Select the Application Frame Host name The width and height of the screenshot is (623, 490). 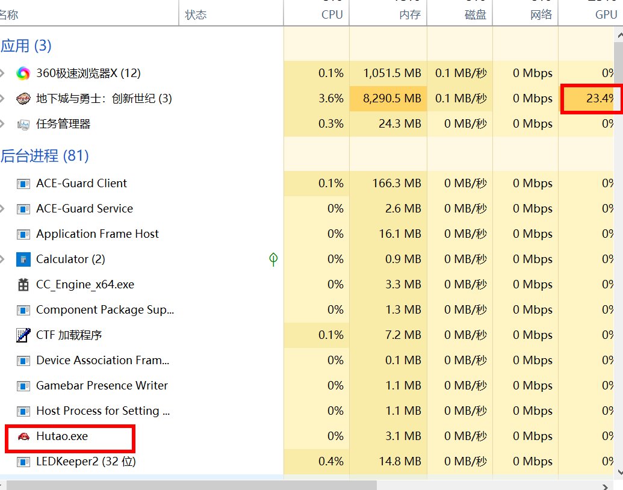coord(98,234)
